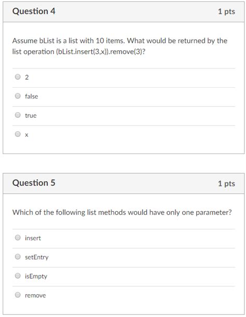Click the 'isEmpty' option label text

pyautogui.click(x=36, y=277)
